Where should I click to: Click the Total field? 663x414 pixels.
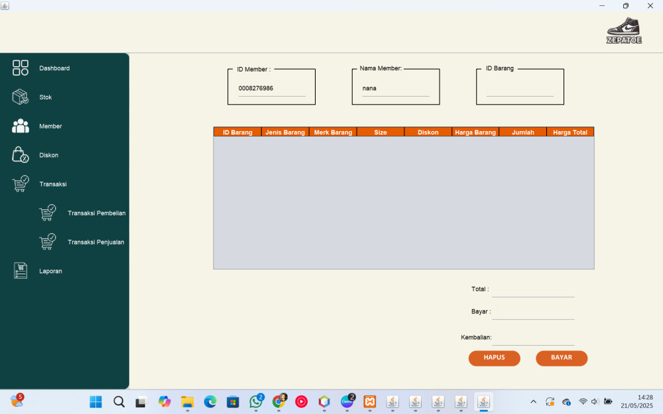[x=533, y=290]
